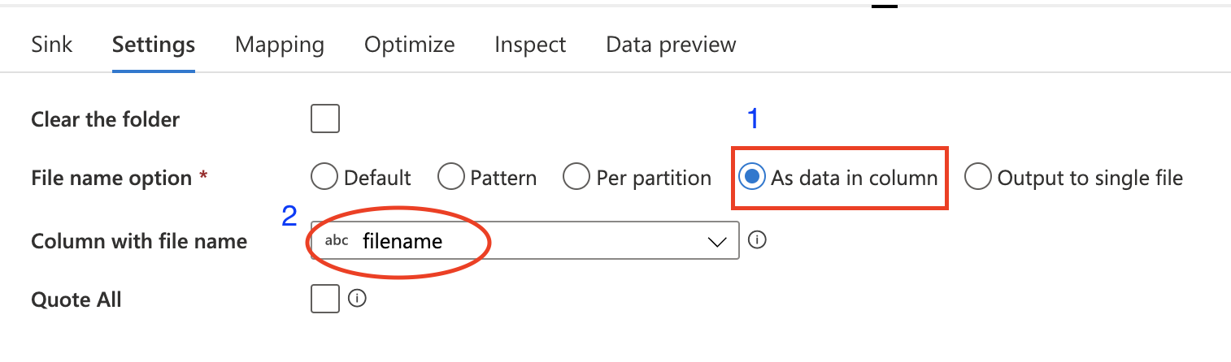This screenshot has width=1231, height=362.
Task: Click the File name option label
Action: [111, 178]
